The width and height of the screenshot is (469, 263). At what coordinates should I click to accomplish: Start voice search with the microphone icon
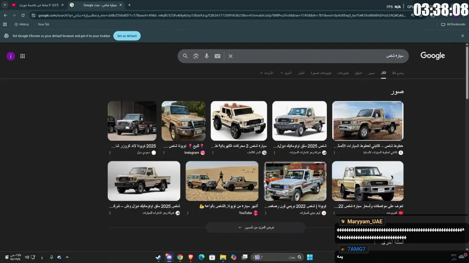point(207,56)
